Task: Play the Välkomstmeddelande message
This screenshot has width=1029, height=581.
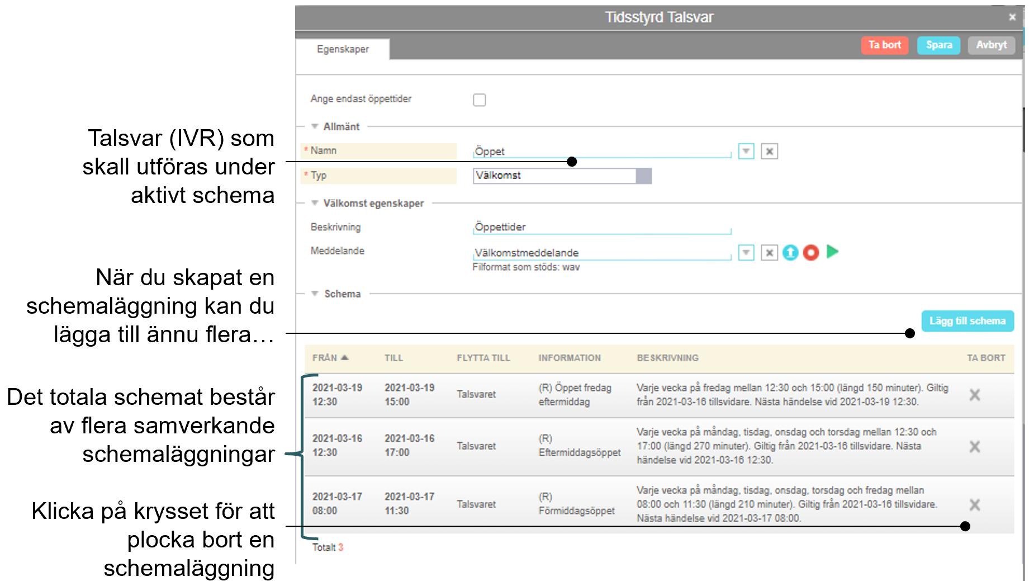Action: (x=832, y=252)
